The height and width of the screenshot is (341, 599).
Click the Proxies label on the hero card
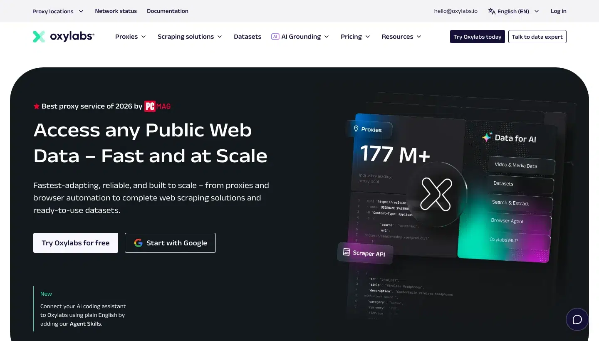click(x=371, y=129)
